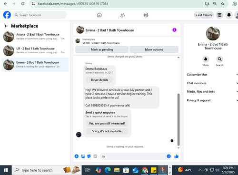Click chat scroll up arrow

(x=178, y=58)
